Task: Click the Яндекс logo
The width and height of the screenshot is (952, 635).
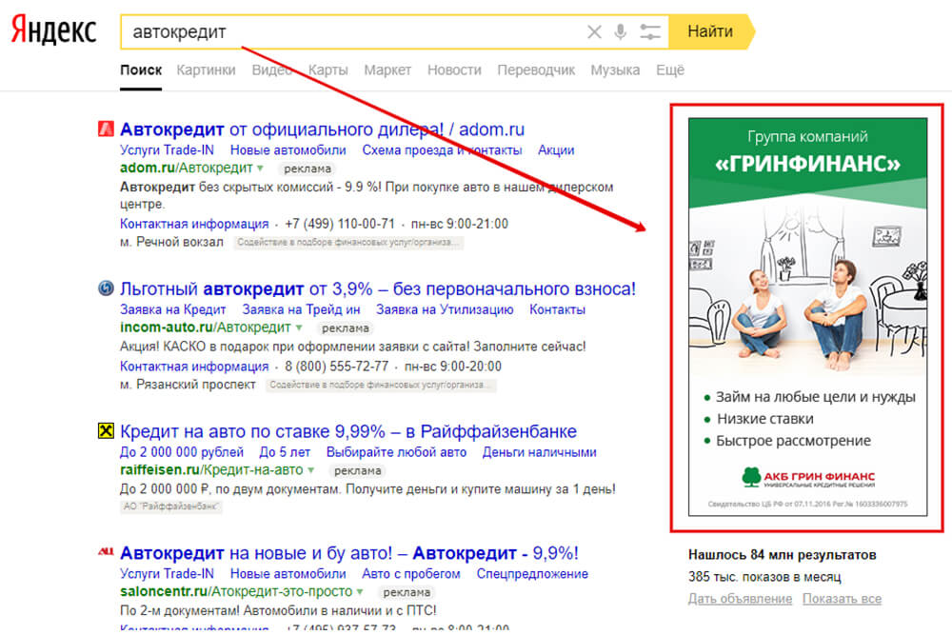Action: [x=53, y=30]
